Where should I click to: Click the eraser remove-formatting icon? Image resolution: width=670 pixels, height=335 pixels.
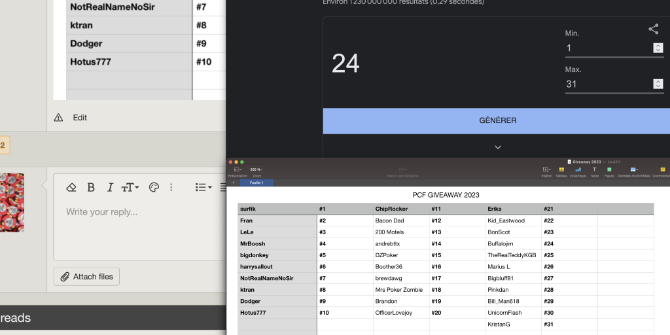click(x=72, y=187)
